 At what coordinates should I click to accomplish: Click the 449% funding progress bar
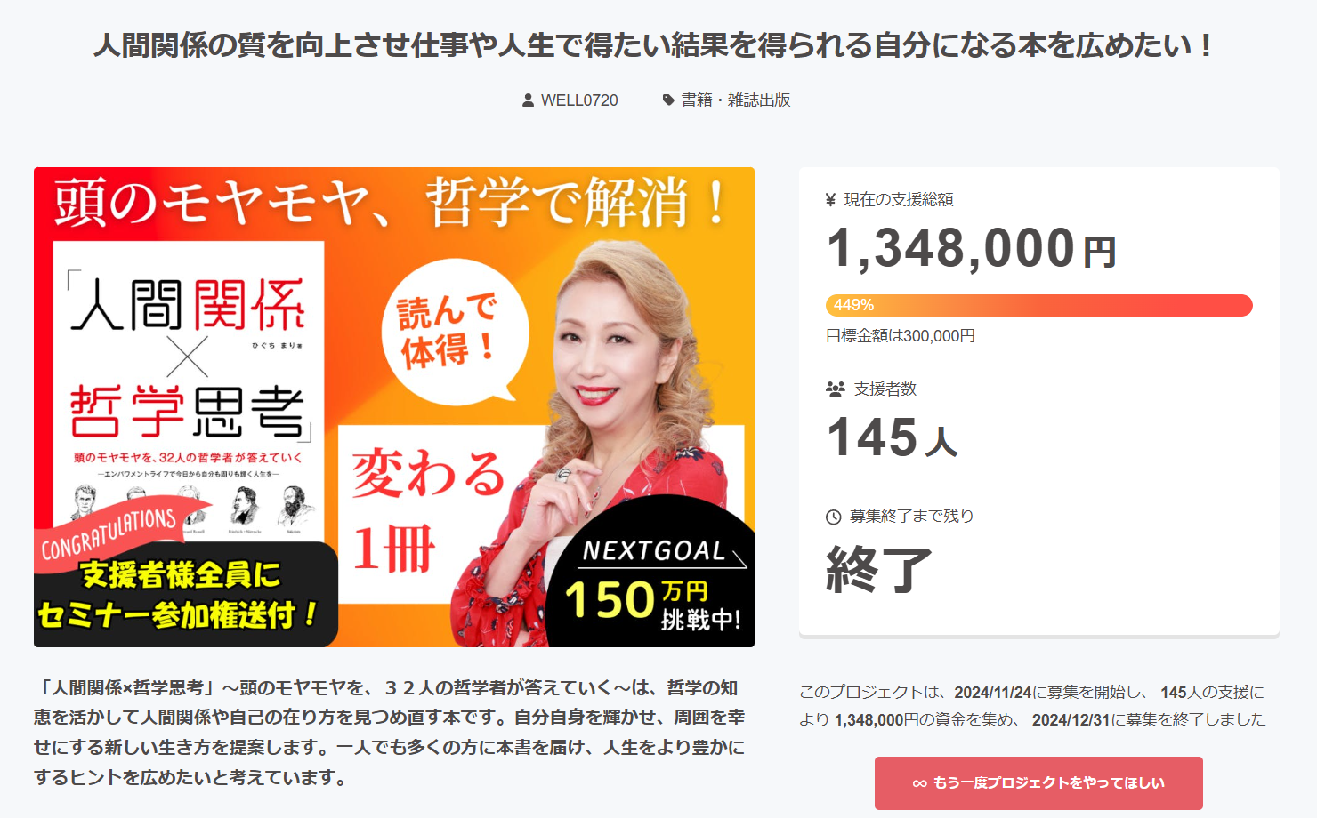pos(1039,305)
